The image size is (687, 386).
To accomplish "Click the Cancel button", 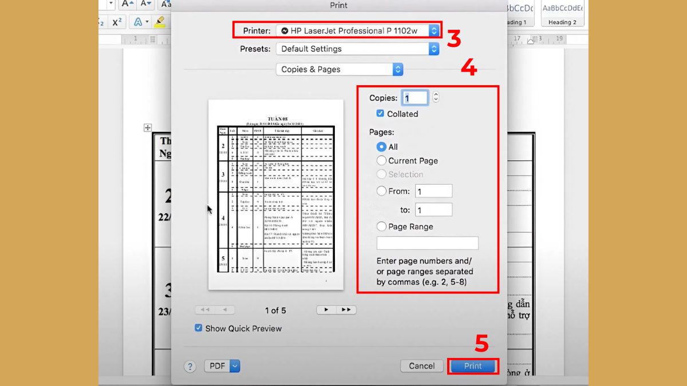I will [x=422, y=366].
